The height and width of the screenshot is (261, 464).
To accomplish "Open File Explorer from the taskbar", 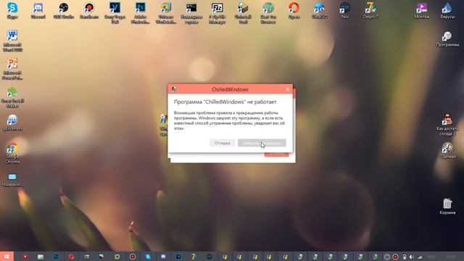I will point(41,257).
